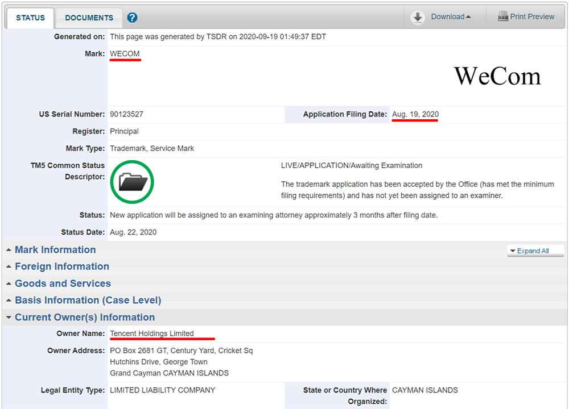Click address line Hutchins Drive, George Town
Viewport: 569px width, 409px height.
click(159, 362)
